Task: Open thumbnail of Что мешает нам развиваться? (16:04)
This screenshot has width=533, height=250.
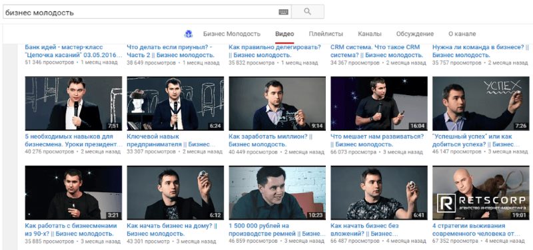Action: (379, 104)
